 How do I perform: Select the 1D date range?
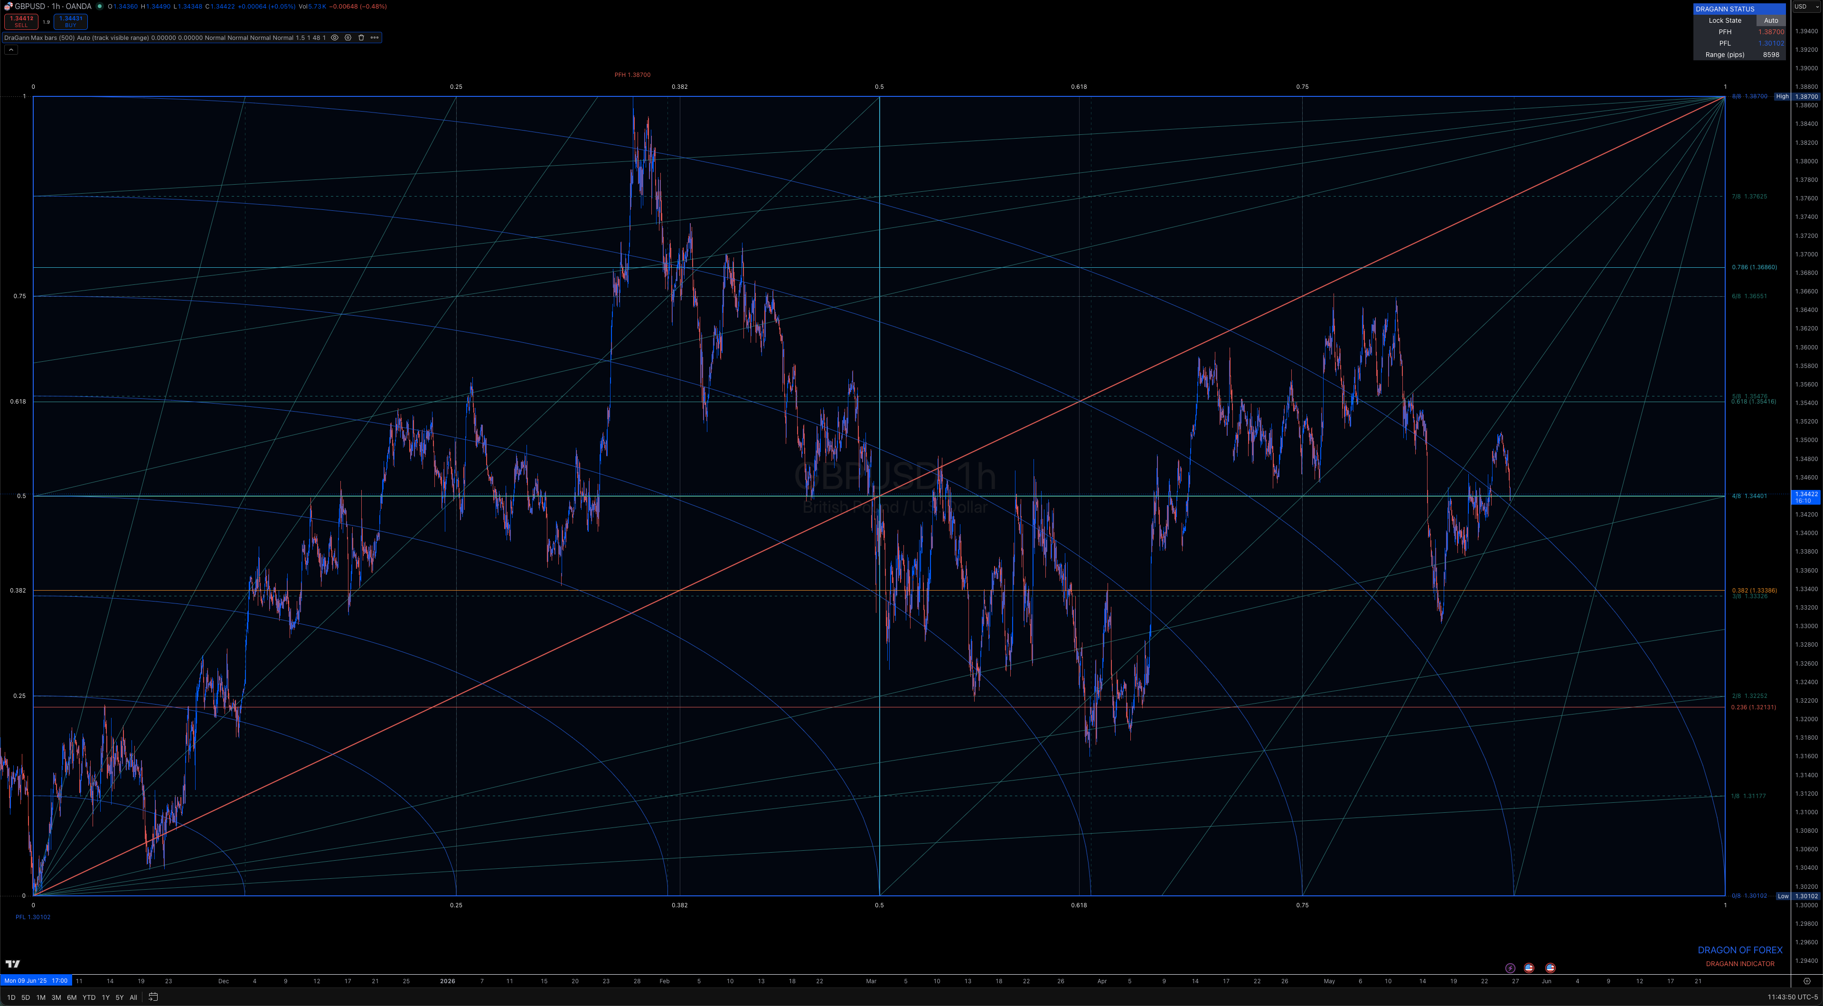click(10, 997)
